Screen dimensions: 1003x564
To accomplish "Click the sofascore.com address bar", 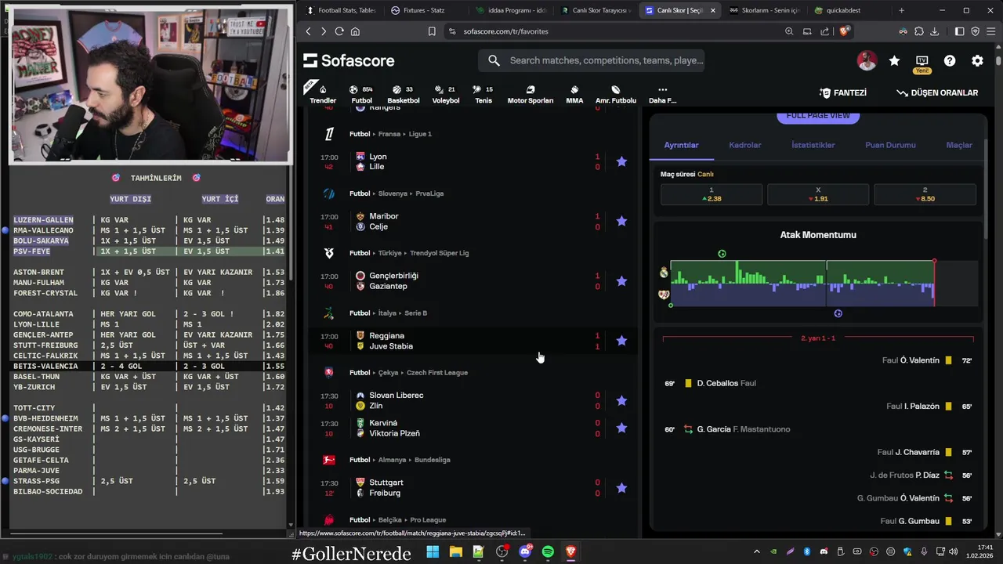I will (615, 31).
